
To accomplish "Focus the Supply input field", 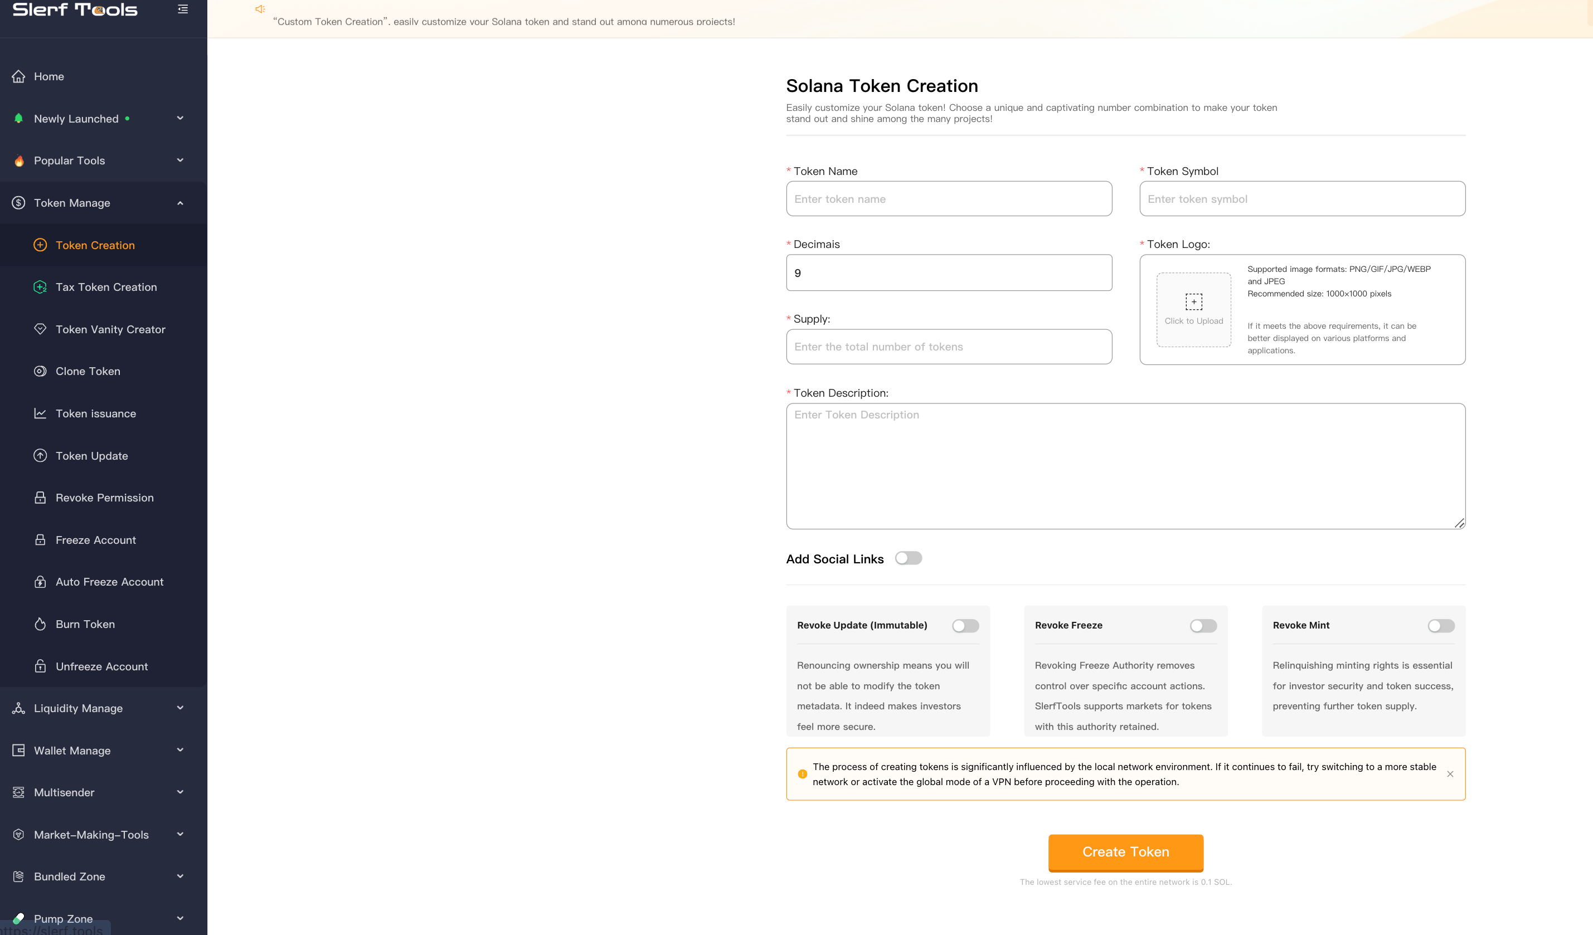I will pos(949,347).
